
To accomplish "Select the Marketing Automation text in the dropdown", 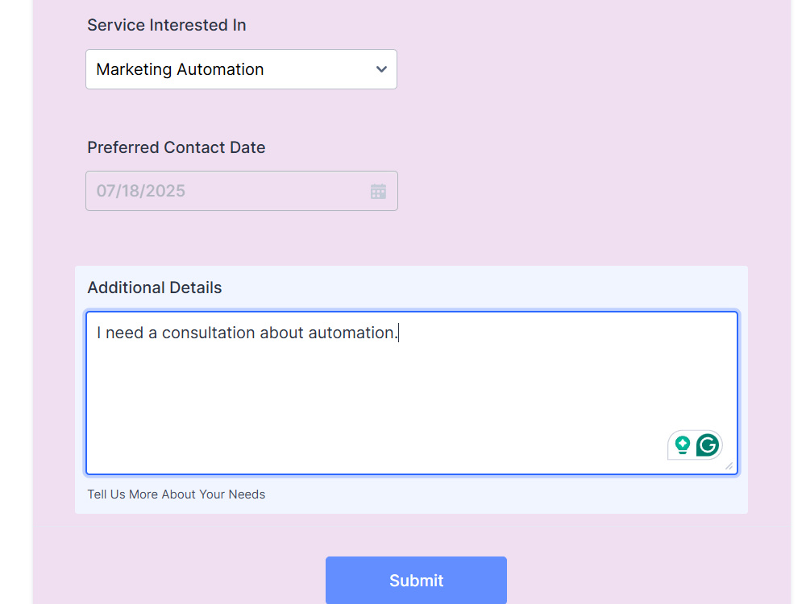I will pyautogui.click(x=180, y=69).
